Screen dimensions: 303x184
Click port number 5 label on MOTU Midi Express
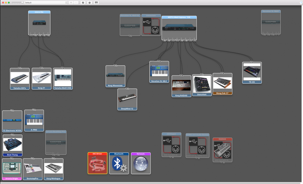(181, 38)
